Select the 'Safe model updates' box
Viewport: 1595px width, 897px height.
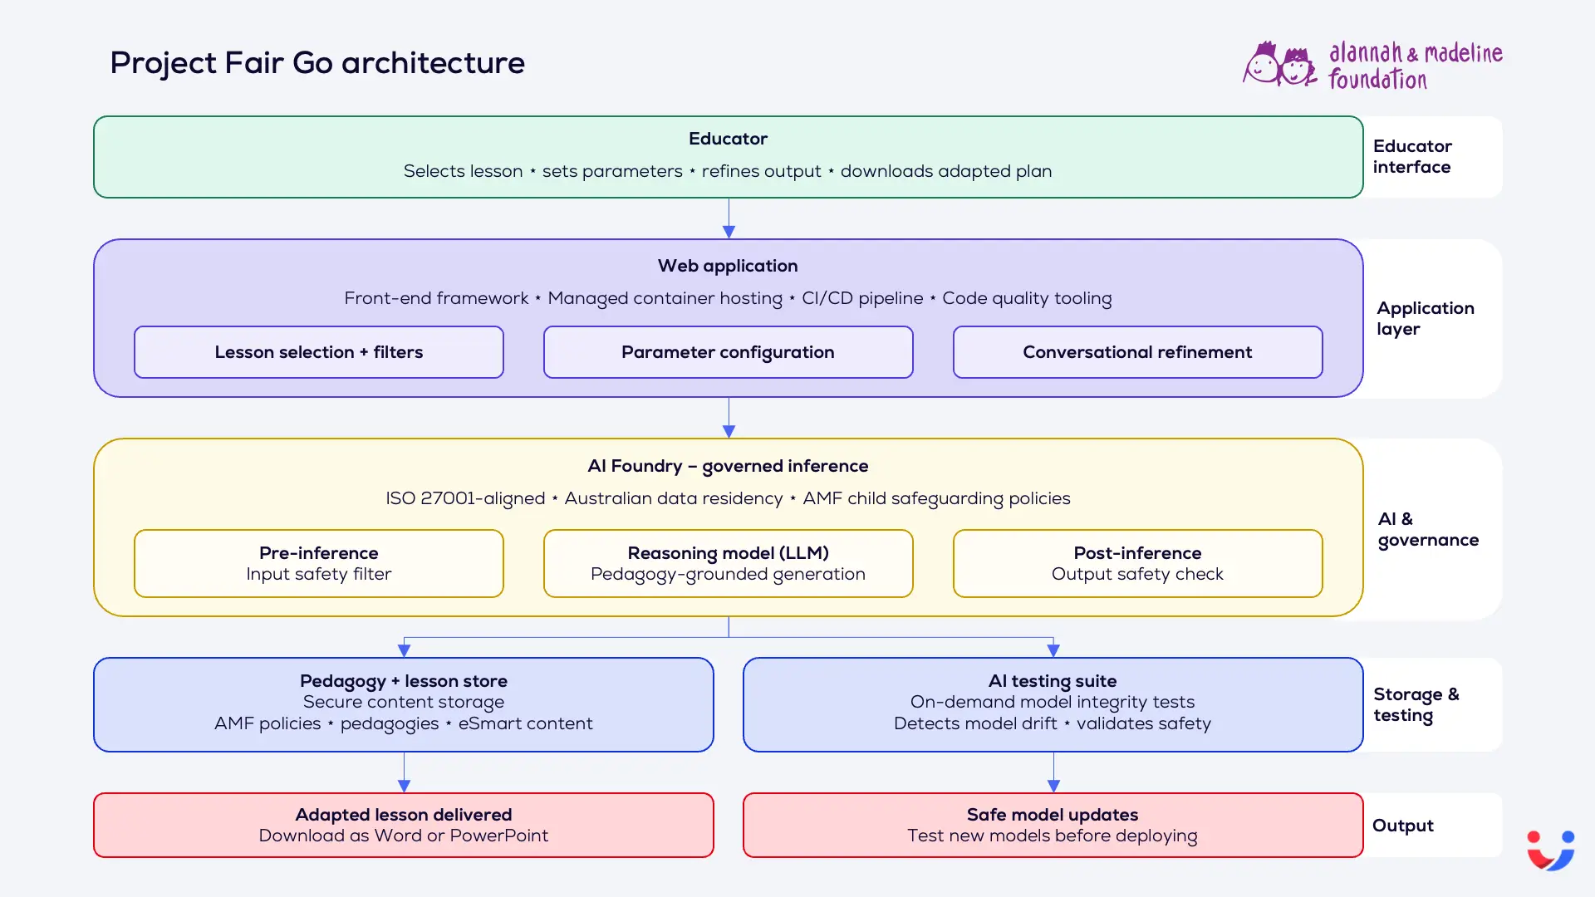[x=1053, y=825]
